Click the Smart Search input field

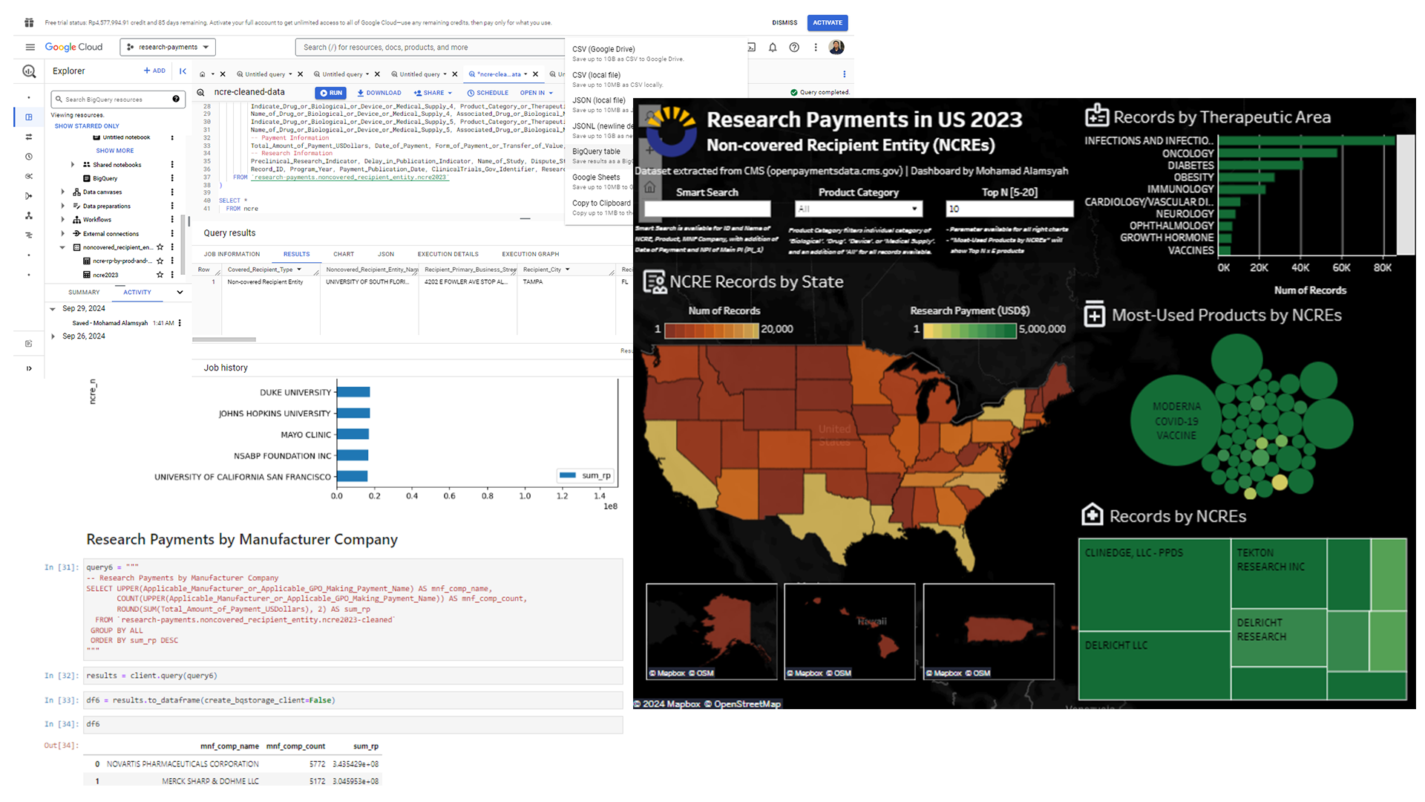(707, 209)
